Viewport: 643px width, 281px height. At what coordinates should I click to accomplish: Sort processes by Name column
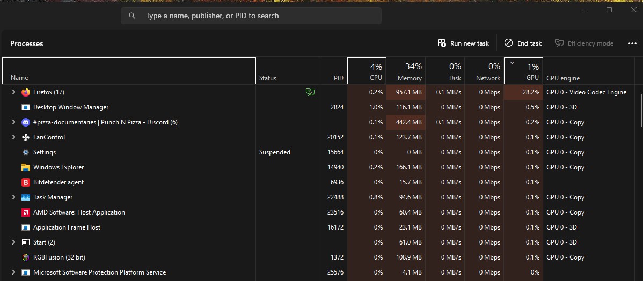(x=129, y=71)
